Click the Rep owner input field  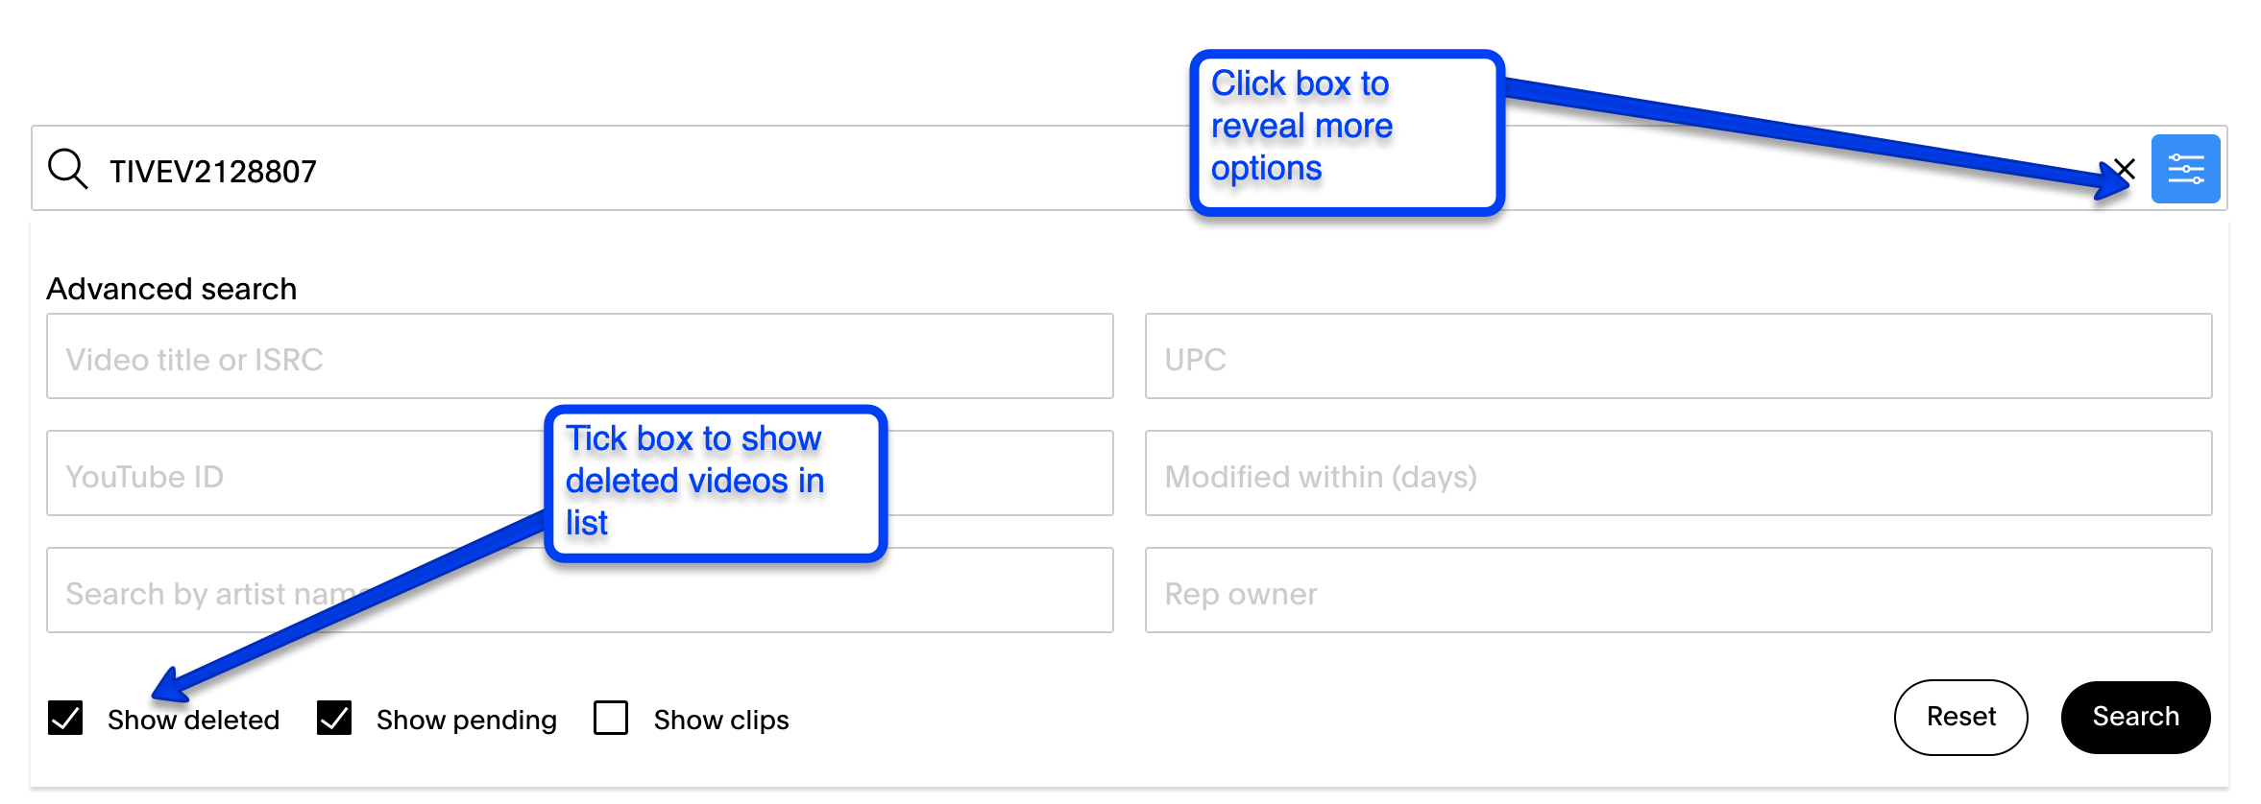1678,590
